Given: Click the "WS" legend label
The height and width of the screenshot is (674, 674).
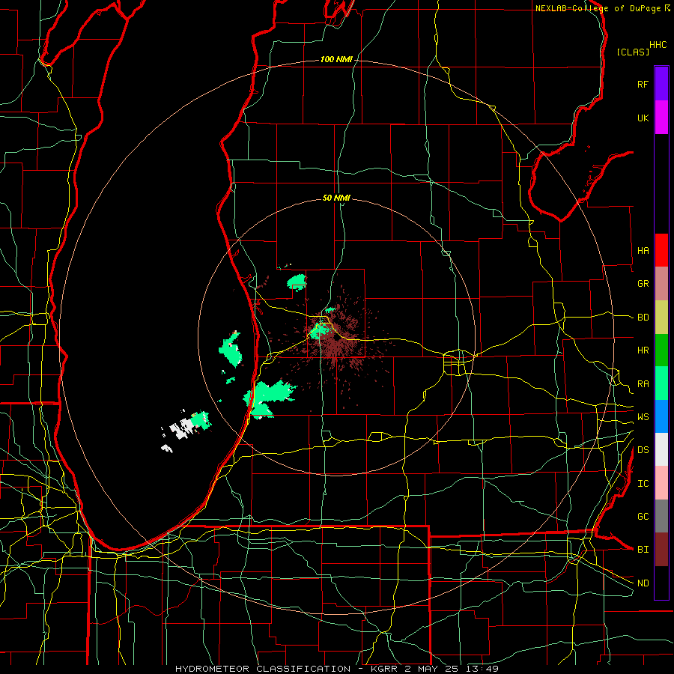Looking at the screenshot, I should click(x=643, y=416).
